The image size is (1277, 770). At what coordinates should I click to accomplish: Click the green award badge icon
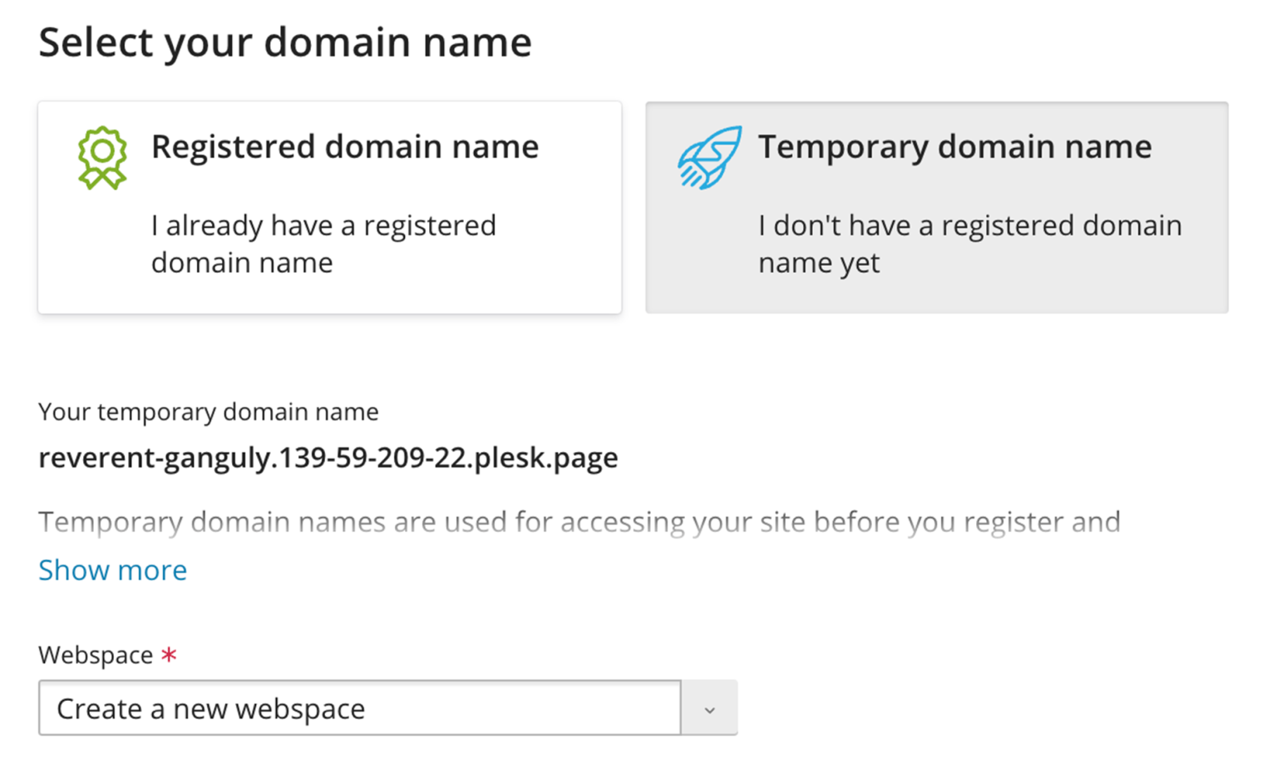tap(101, 156)
